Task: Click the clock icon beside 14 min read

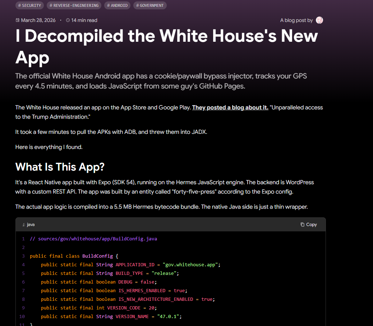Action: coord(68,20)
